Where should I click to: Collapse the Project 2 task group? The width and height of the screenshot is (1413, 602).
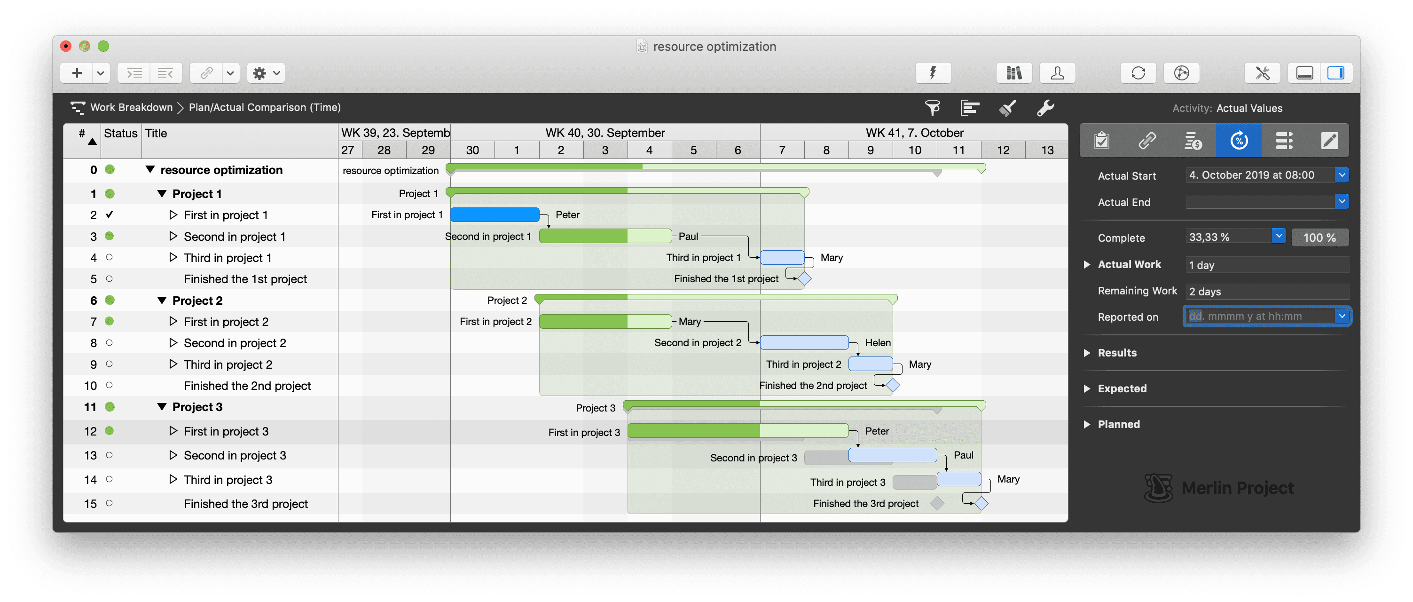(162, 300)
